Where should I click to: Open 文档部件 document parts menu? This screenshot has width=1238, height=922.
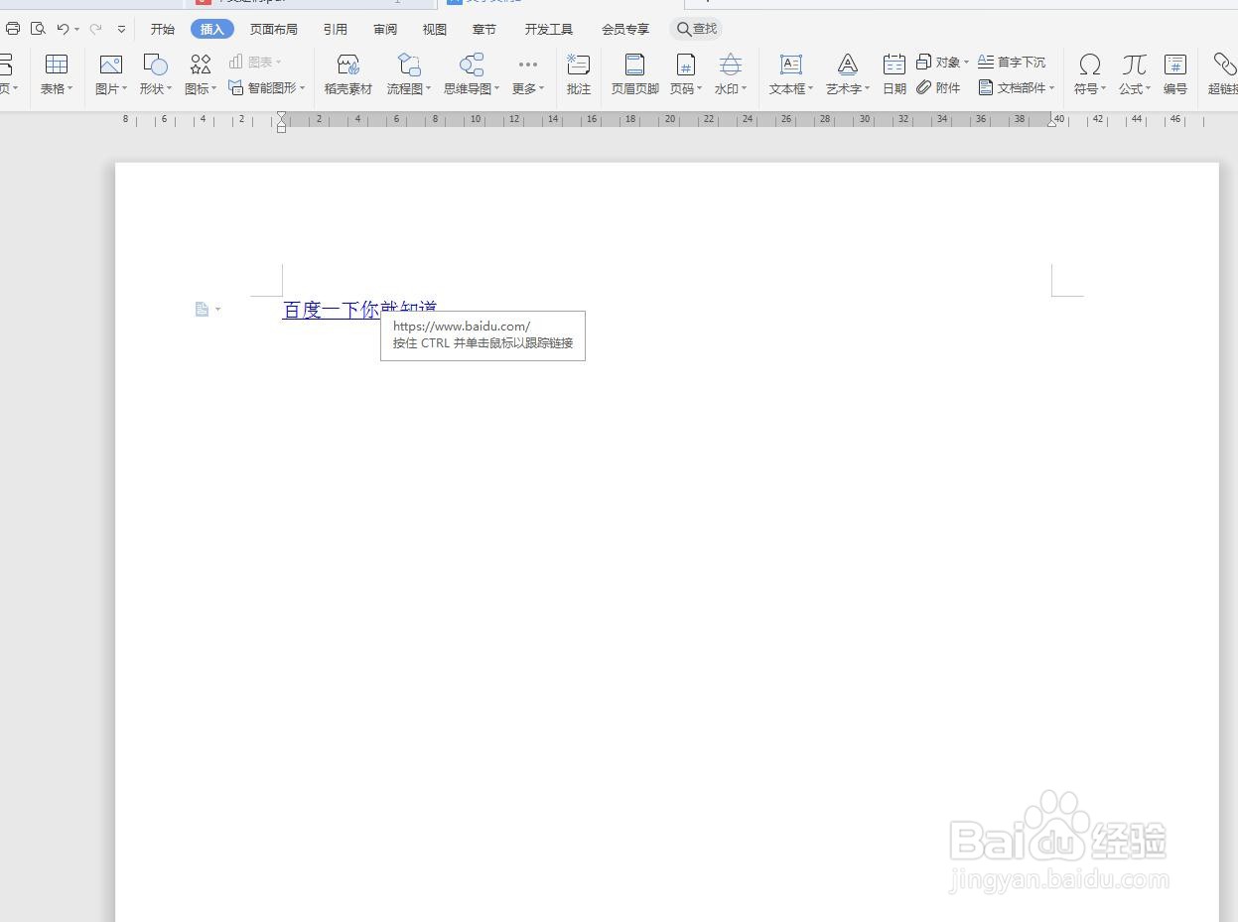pyautogui.click(x=1017, y=87)
